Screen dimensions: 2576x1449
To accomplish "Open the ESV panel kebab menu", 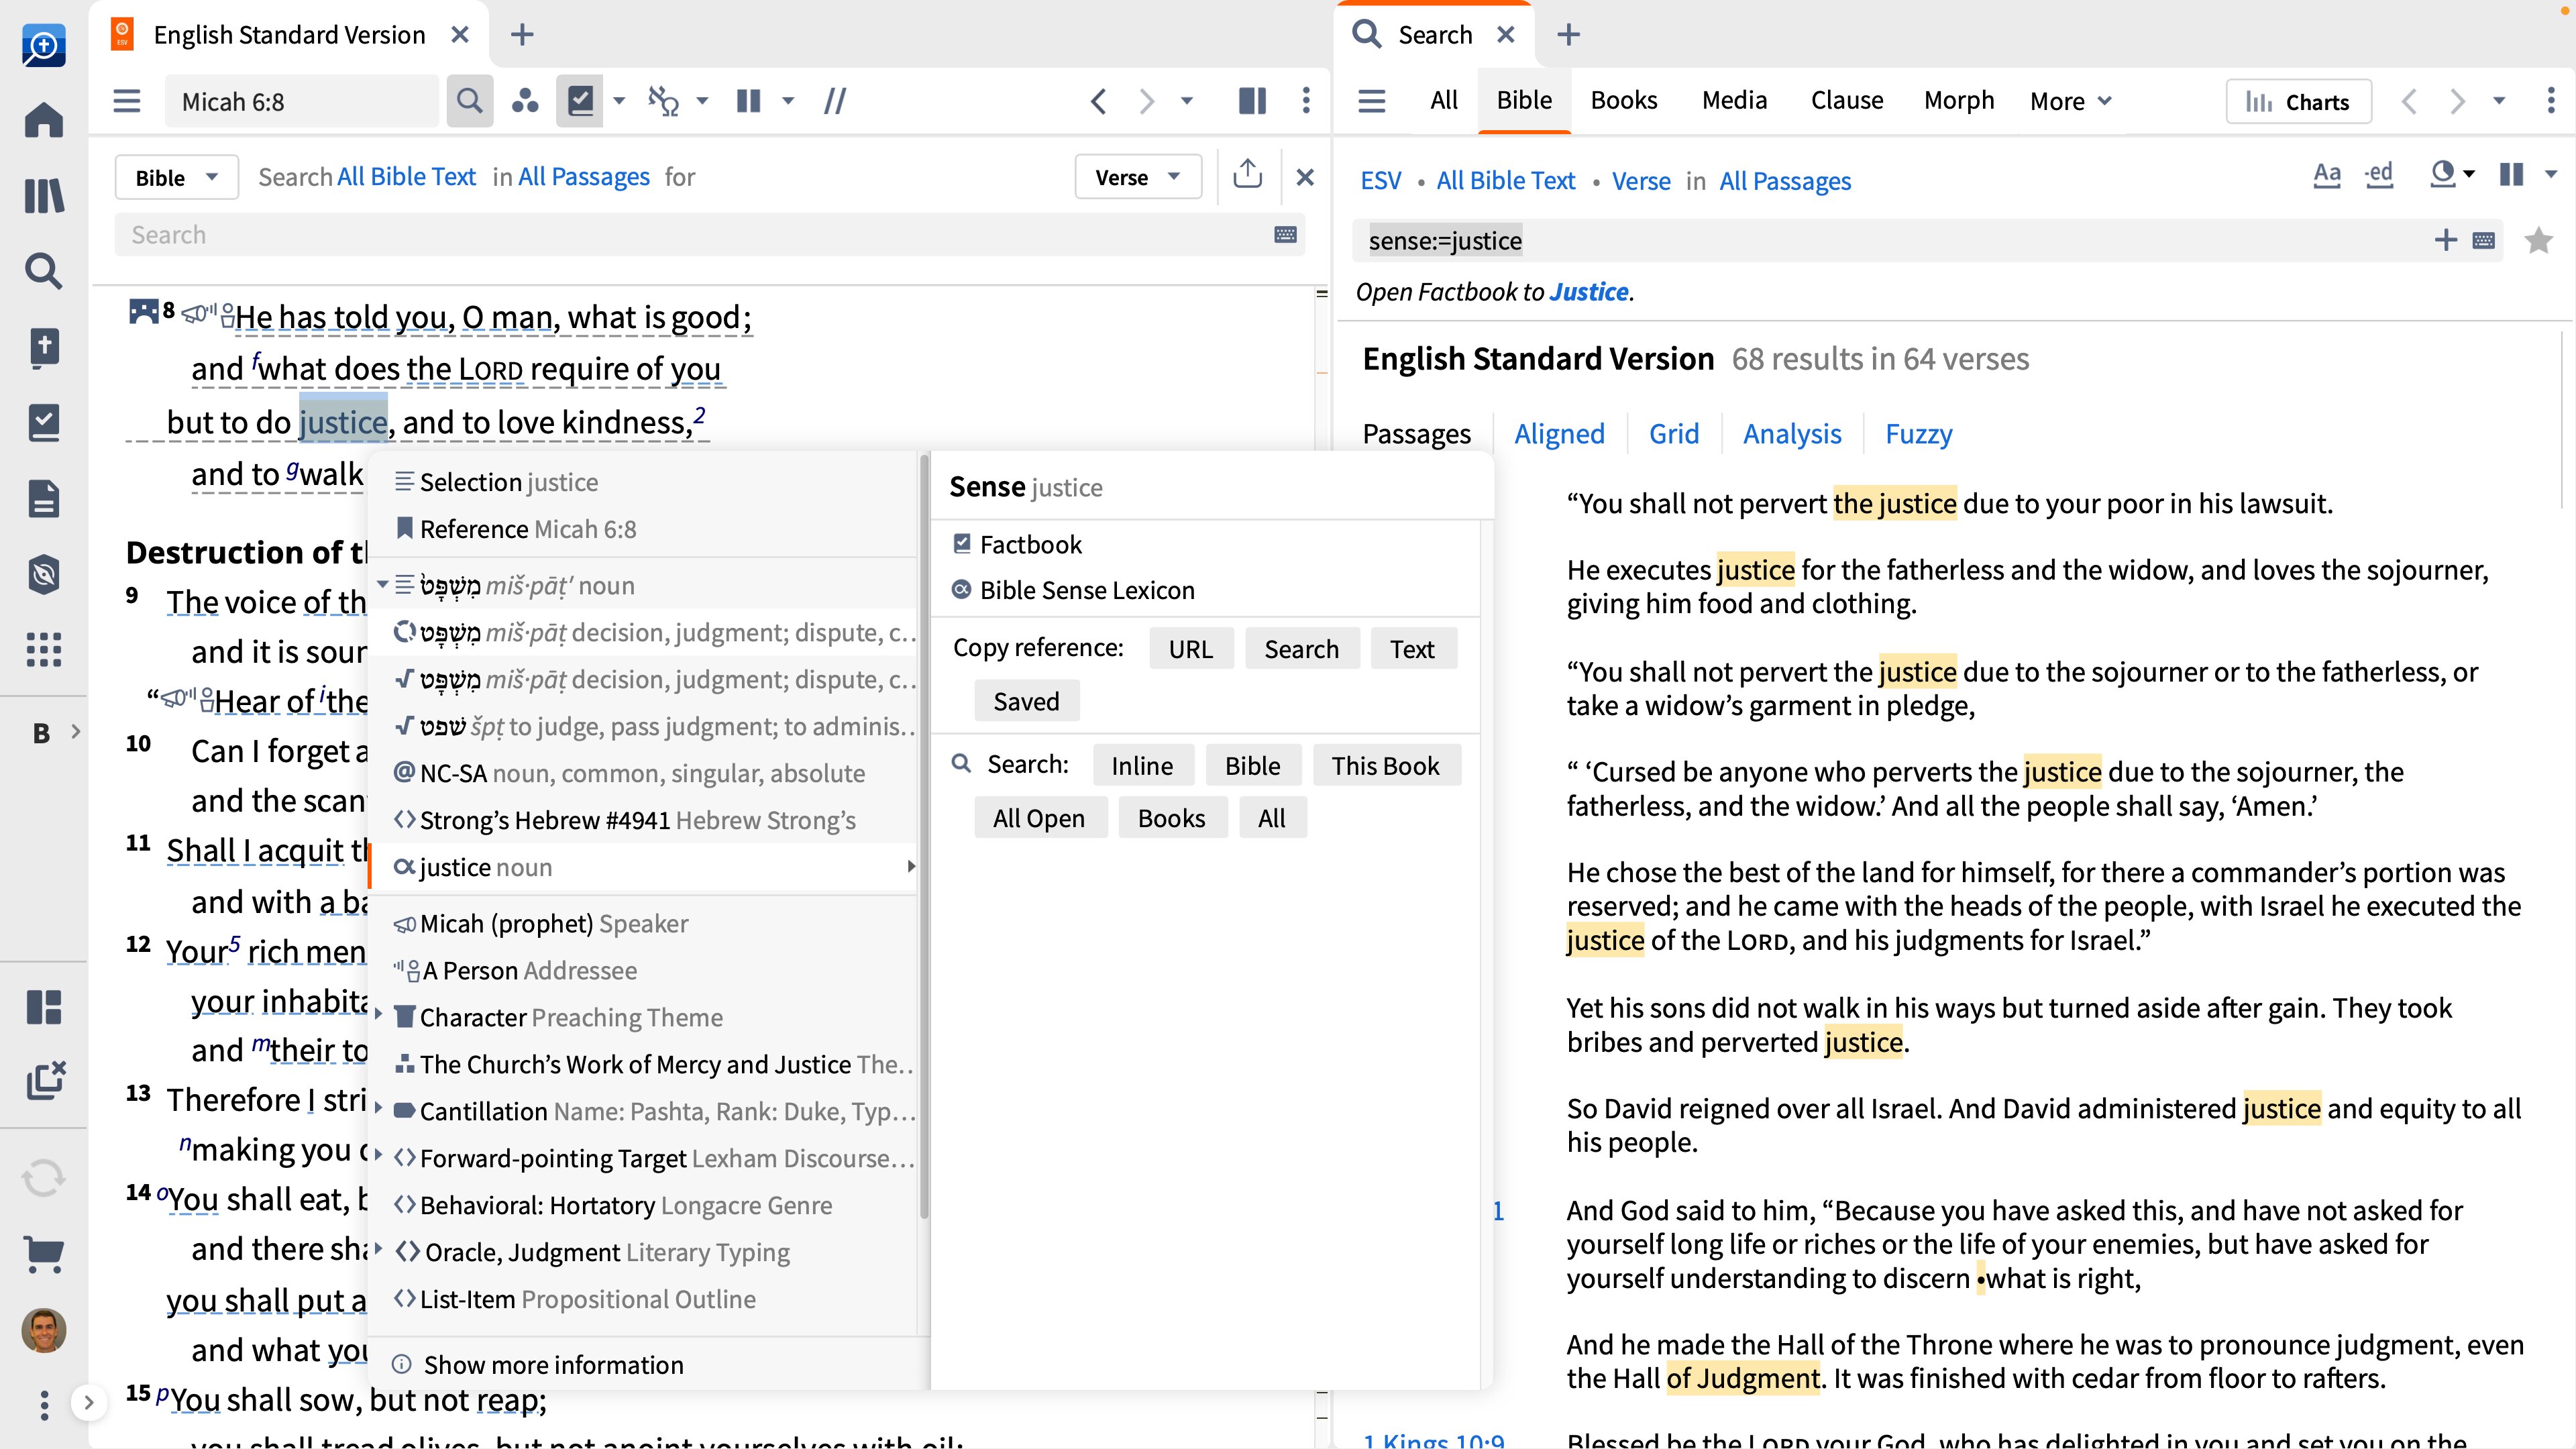I will coord(1306,100).
